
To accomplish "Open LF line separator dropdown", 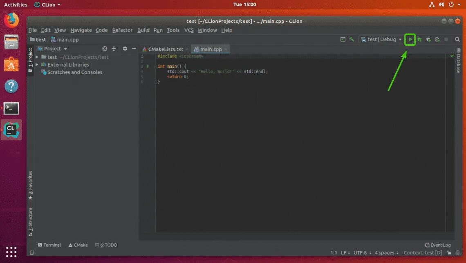I will click(x=345, y=253).
